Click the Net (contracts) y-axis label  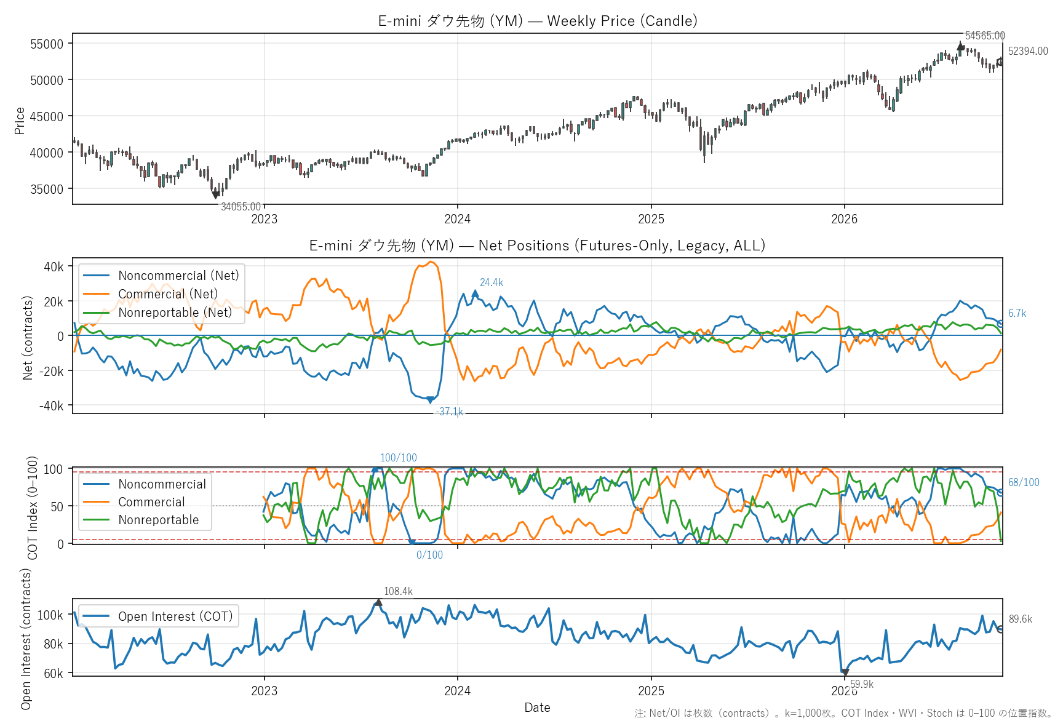click(28, 338)
